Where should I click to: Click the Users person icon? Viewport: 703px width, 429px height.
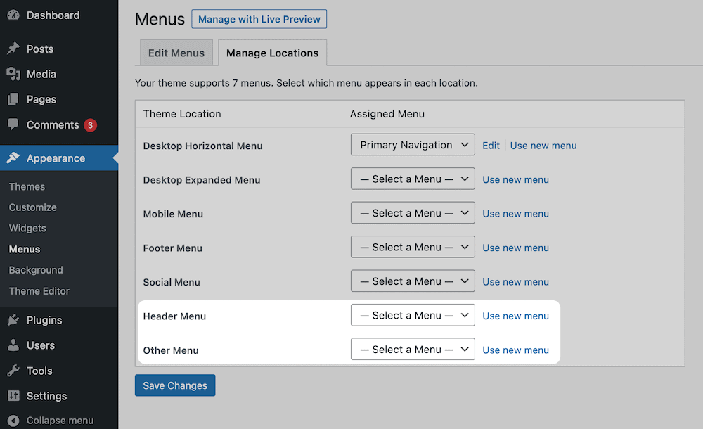(13, 346)
